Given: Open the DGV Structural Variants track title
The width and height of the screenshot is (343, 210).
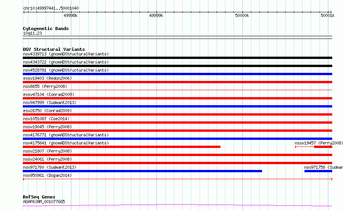Looking at the screenshot, I should [54, 49].
